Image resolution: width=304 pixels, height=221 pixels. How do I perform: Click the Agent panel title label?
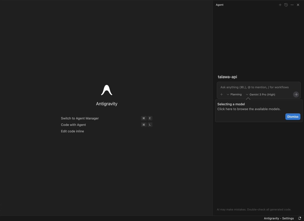[x=220, y=5]
